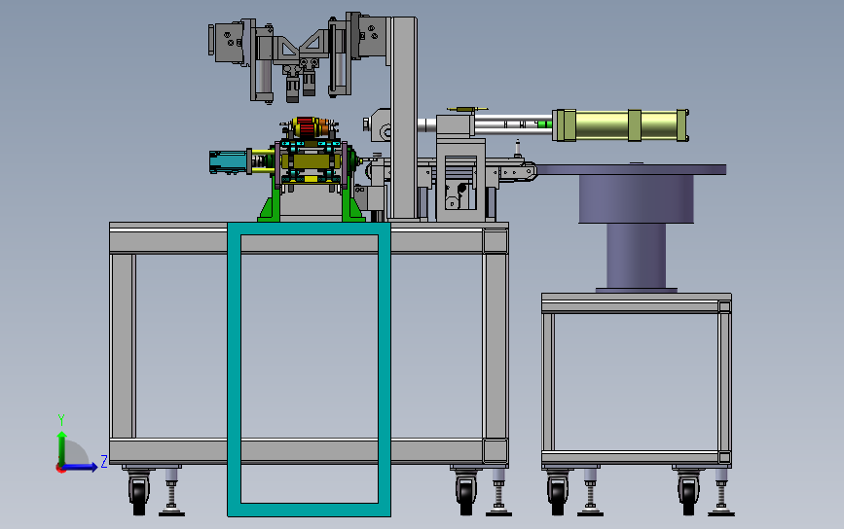Click the purple feeder pedestal column
Viewport: 844px width, 529px height.
637,256
